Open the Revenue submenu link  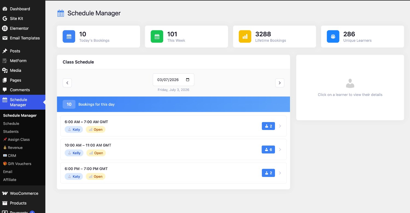[13, 148]
